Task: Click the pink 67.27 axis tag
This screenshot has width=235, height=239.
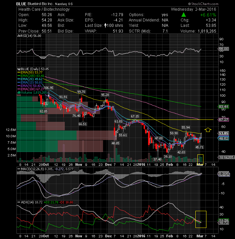Action: pos(223,120)
